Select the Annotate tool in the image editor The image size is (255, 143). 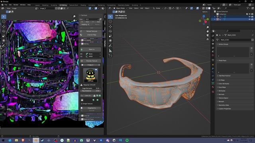pyautogui.click(x=4, y=46)
